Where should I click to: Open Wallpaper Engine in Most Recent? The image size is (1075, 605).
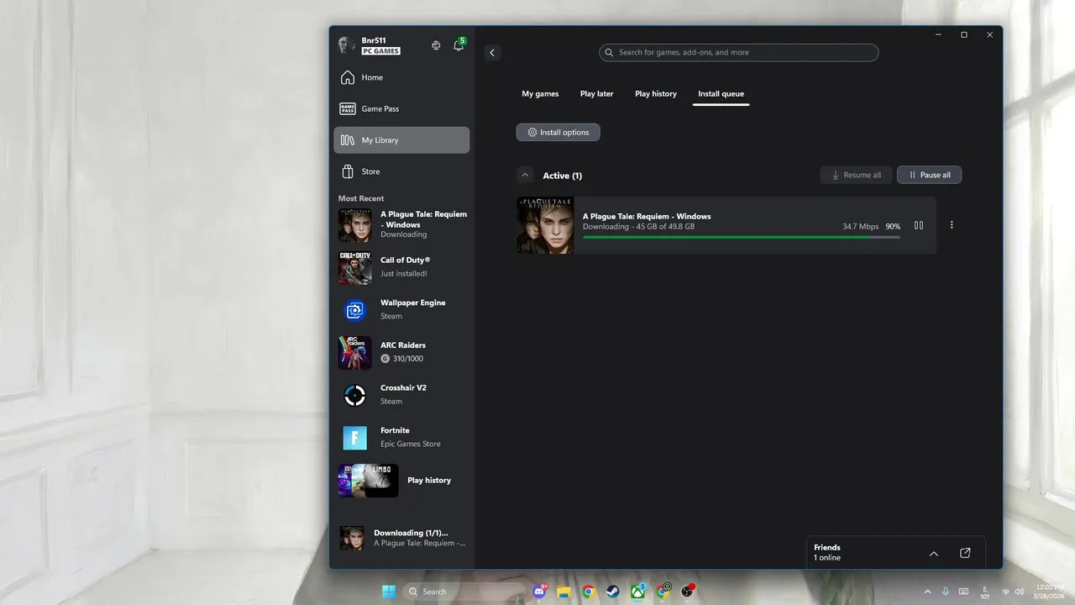(402, 310)
